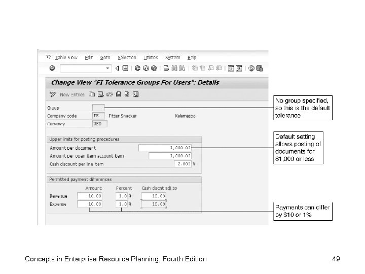Open the Selection menu
Screen dimensions: 365x274
127,57
